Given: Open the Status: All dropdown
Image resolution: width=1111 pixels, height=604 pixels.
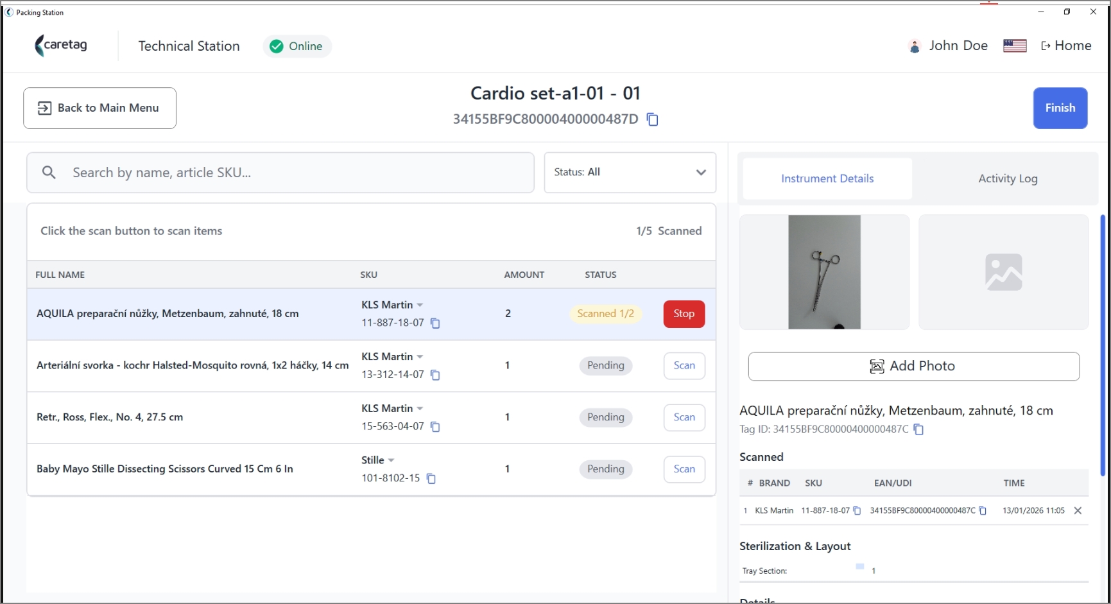Looking at the screenshot, I should point(630,173).
